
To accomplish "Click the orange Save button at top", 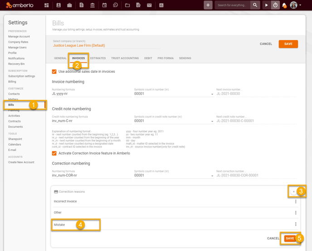I will [288, 44].
